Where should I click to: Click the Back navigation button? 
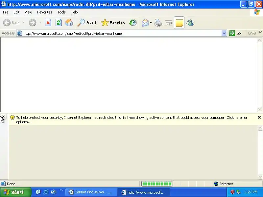(12, 23)
